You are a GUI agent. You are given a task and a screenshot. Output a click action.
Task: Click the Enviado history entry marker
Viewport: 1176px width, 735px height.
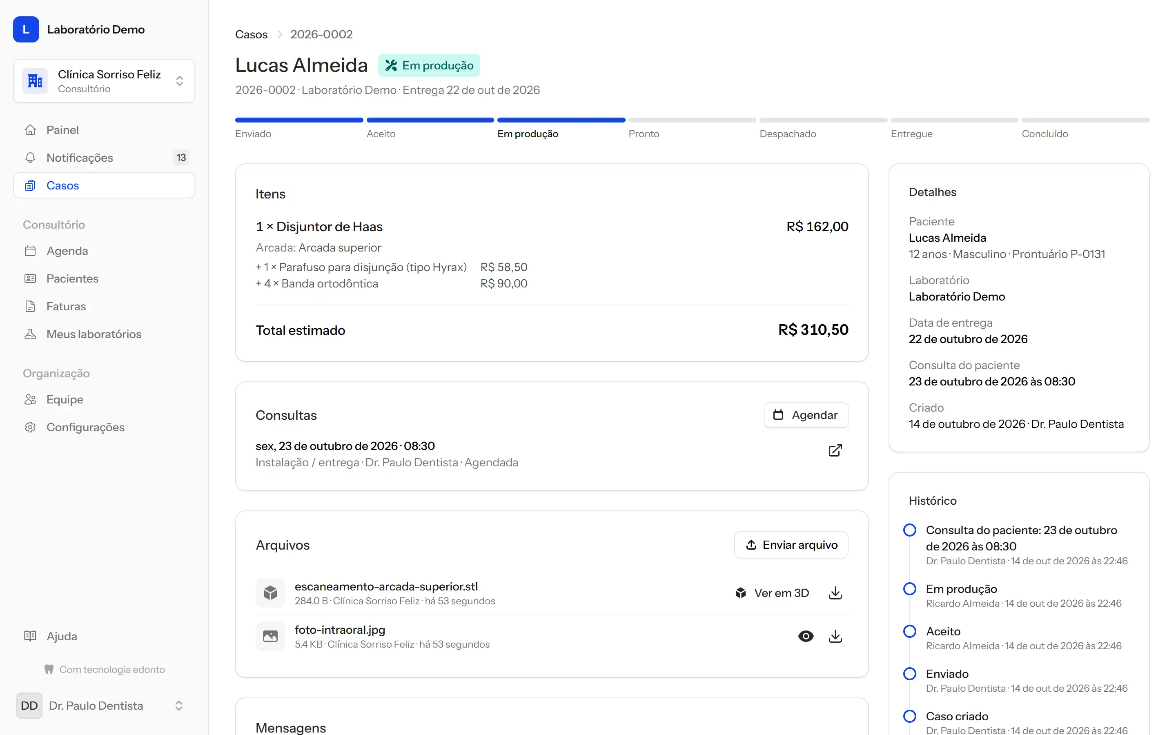(x=909, y=674)
